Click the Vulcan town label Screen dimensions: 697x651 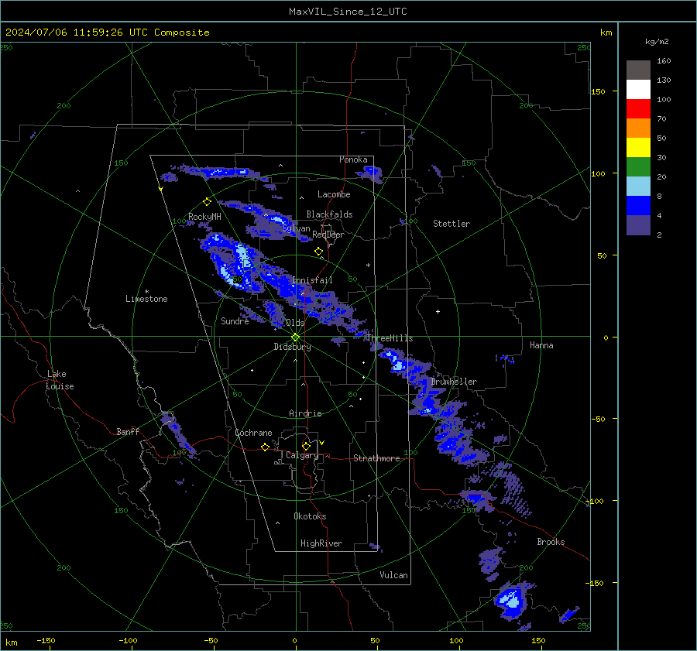click(x=393, y=575)
